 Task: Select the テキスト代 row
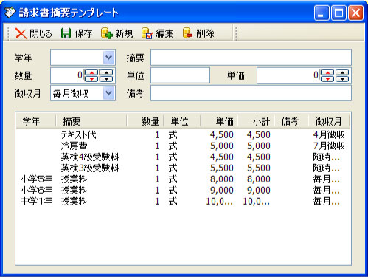pos(183,134)
